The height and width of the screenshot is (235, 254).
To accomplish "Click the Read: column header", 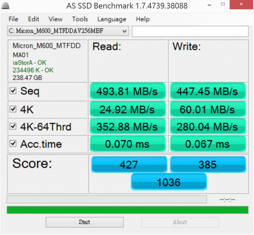I will [107, 47].
